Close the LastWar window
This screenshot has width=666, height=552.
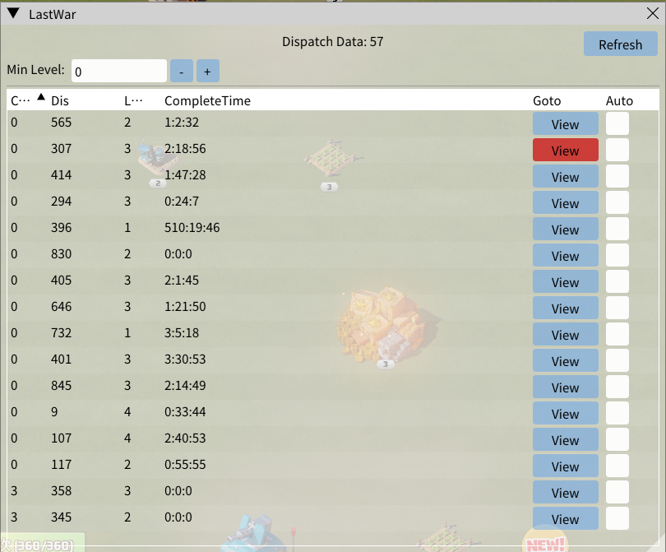(x=653, y=13)
